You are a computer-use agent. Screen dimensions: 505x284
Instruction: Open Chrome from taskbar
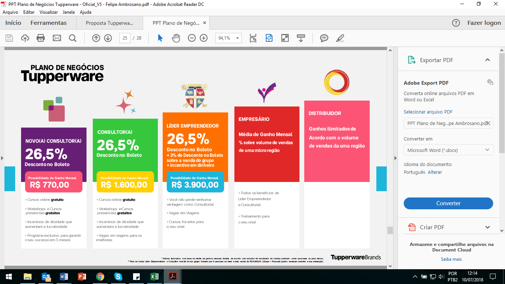pos(100,277)
